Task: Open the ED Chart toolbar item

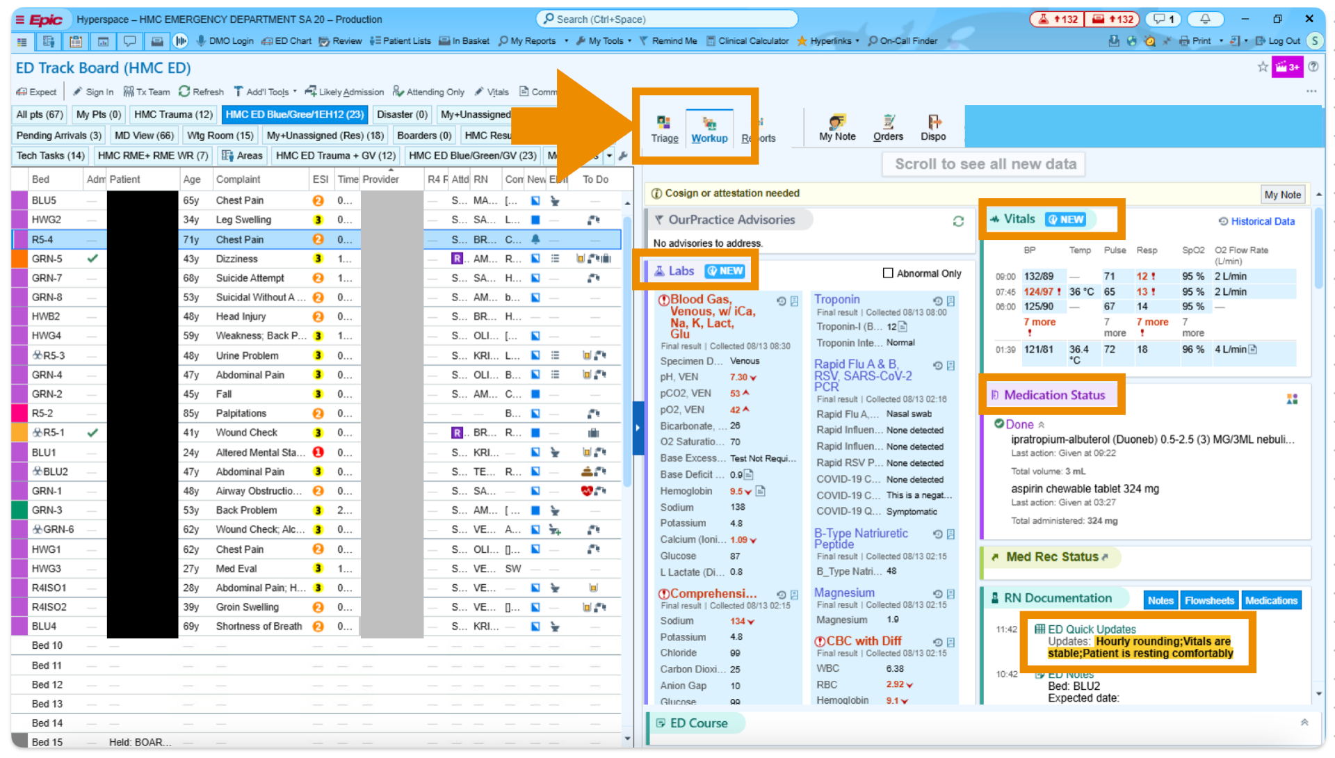Action: [286, 41]
